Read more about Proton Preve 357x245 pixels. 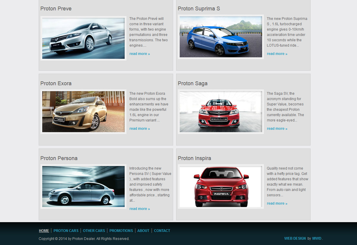(x=140, y=54)
